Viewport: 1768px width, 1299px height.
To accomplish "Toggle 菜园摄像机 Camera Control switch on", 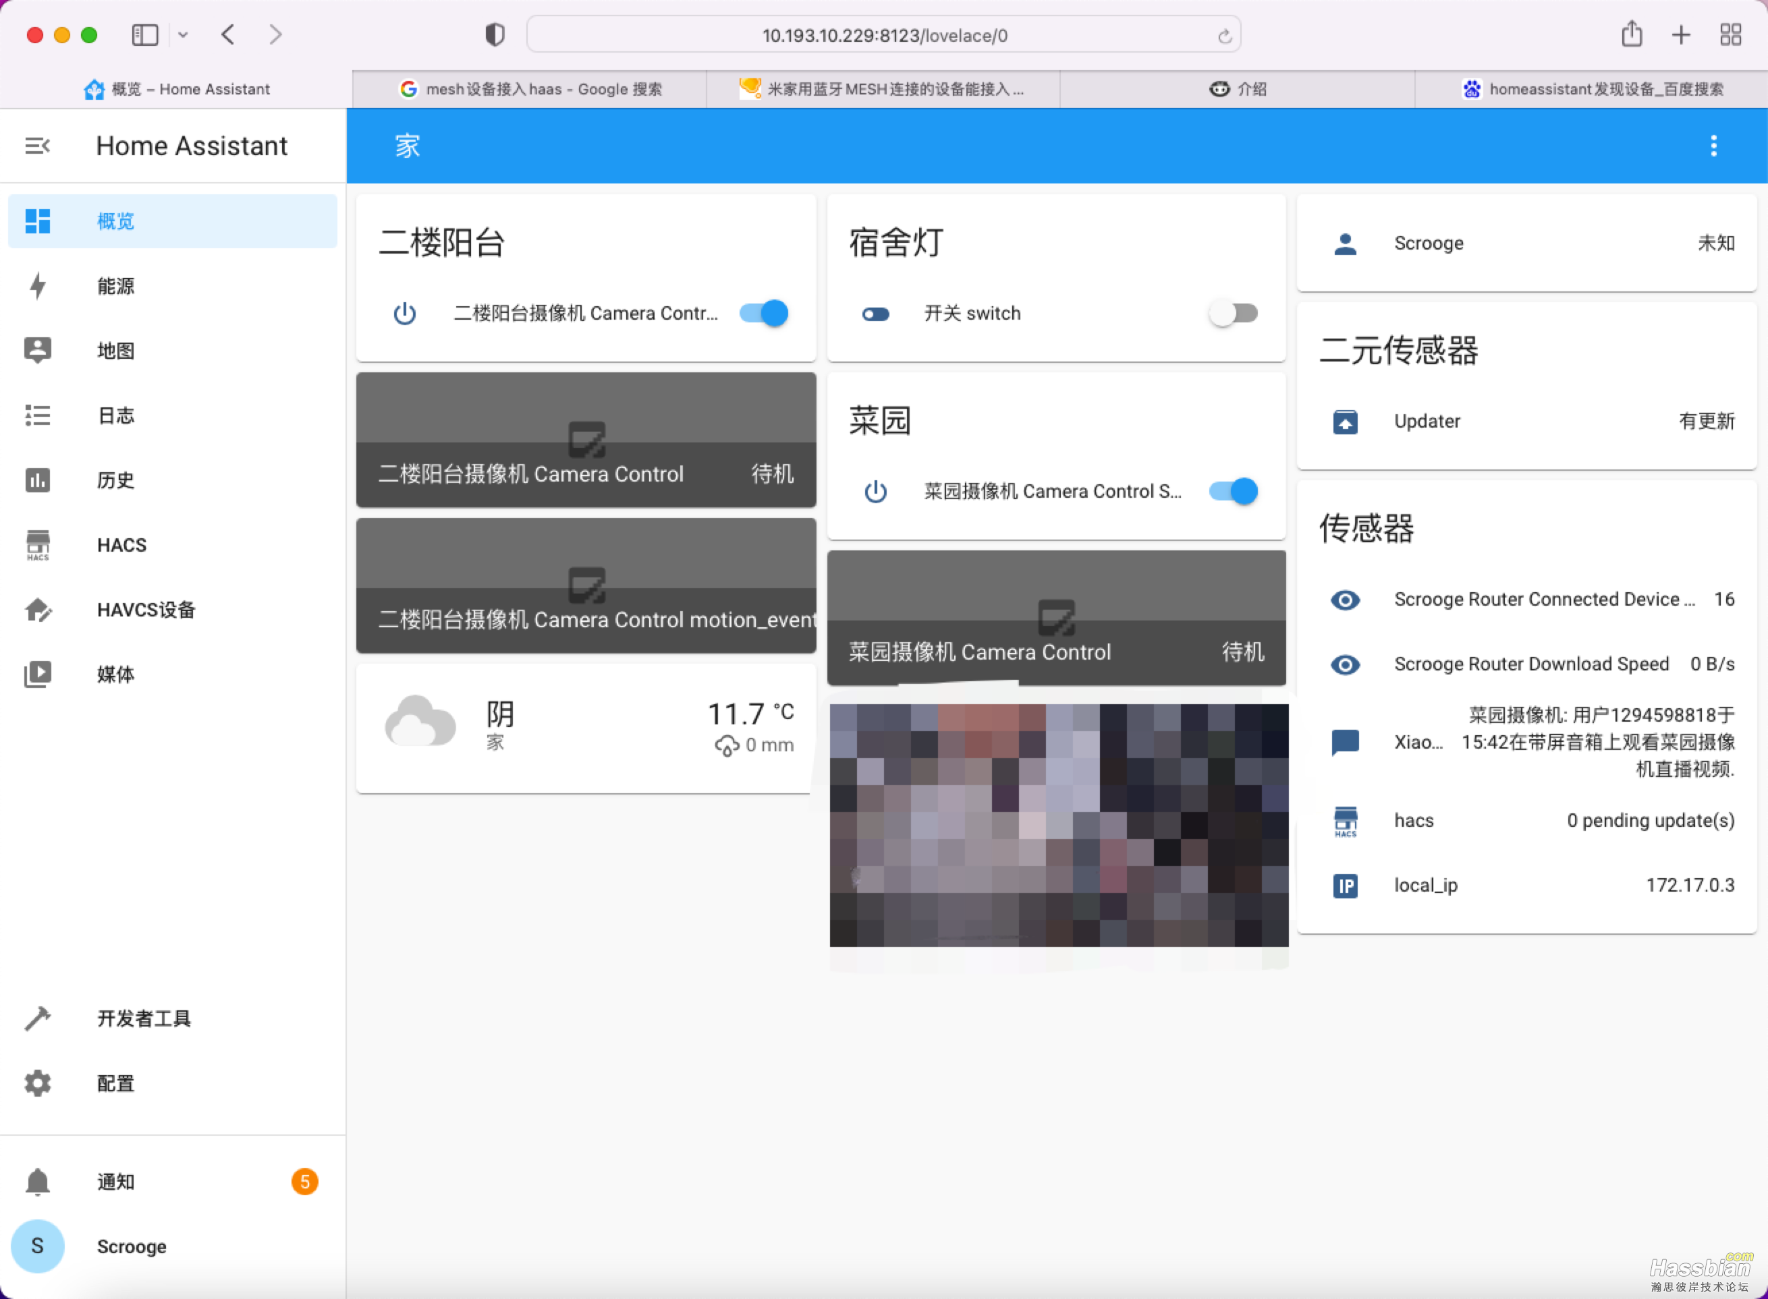I will (x=1233, y=491).
